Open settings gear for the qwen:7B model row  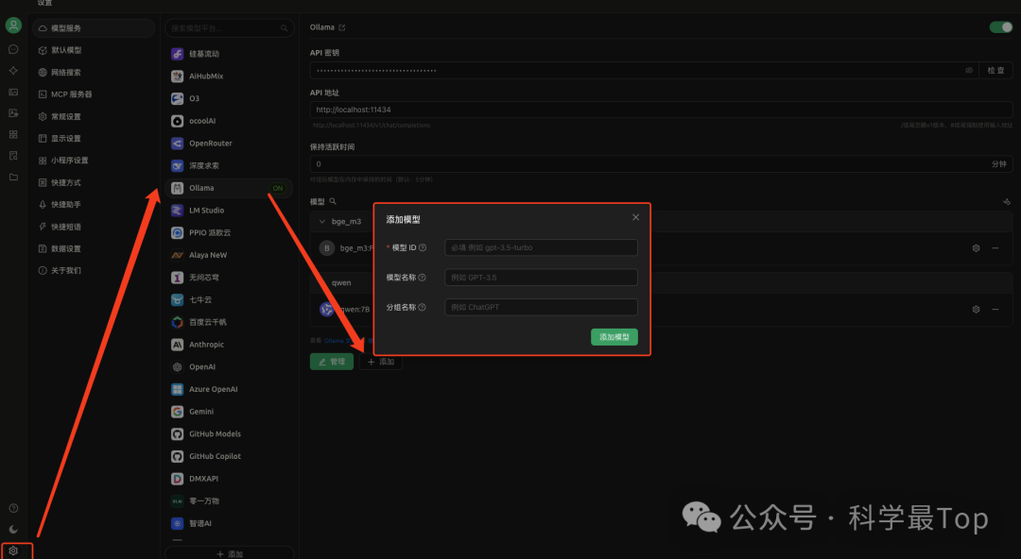pyautogui.click(x=976, y=309)
